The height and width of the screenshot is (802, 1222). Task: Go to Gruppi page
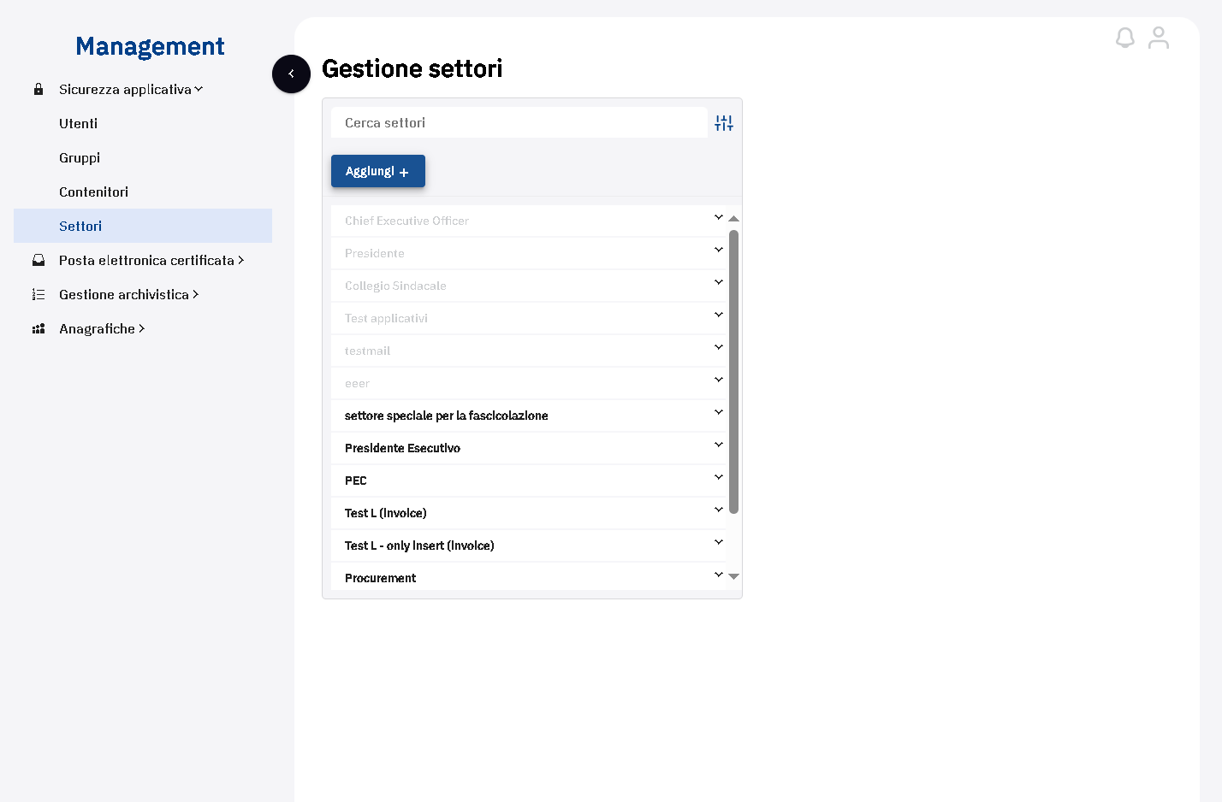(80, 157)
